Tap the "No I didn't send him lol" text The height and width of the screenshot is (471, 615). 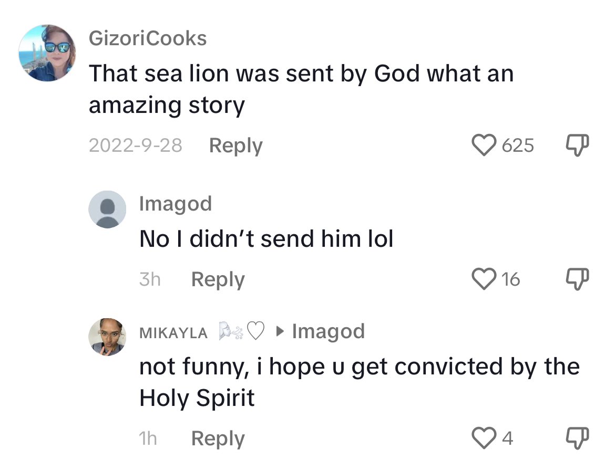(x=266, y=239)
